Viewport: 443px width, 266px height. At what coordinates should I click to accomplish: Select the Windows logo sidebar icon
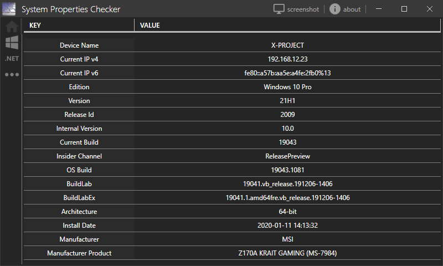click(12, 43)
